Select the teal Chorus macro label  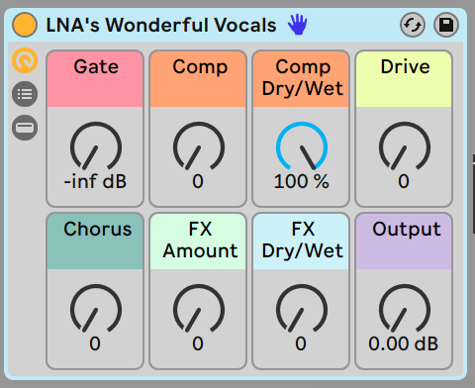(95, 242)
